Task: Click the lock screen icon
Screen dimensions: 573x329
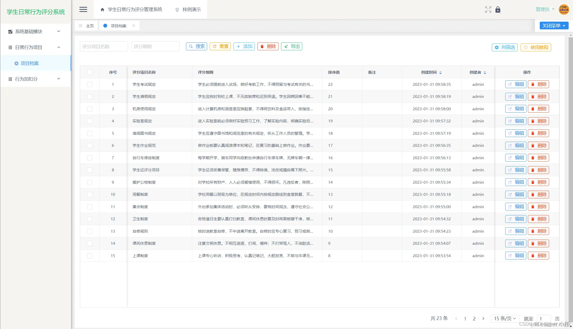Action: (x=498, y=10)
